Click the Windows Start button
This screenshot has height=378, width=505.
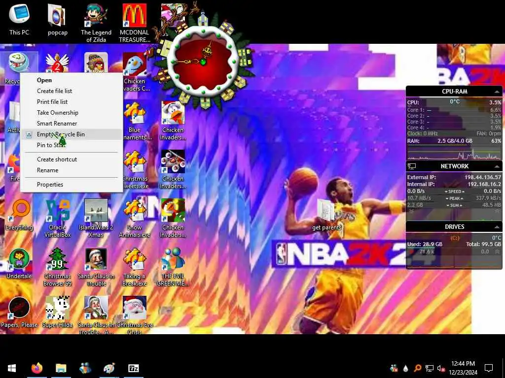pos(12,368)
